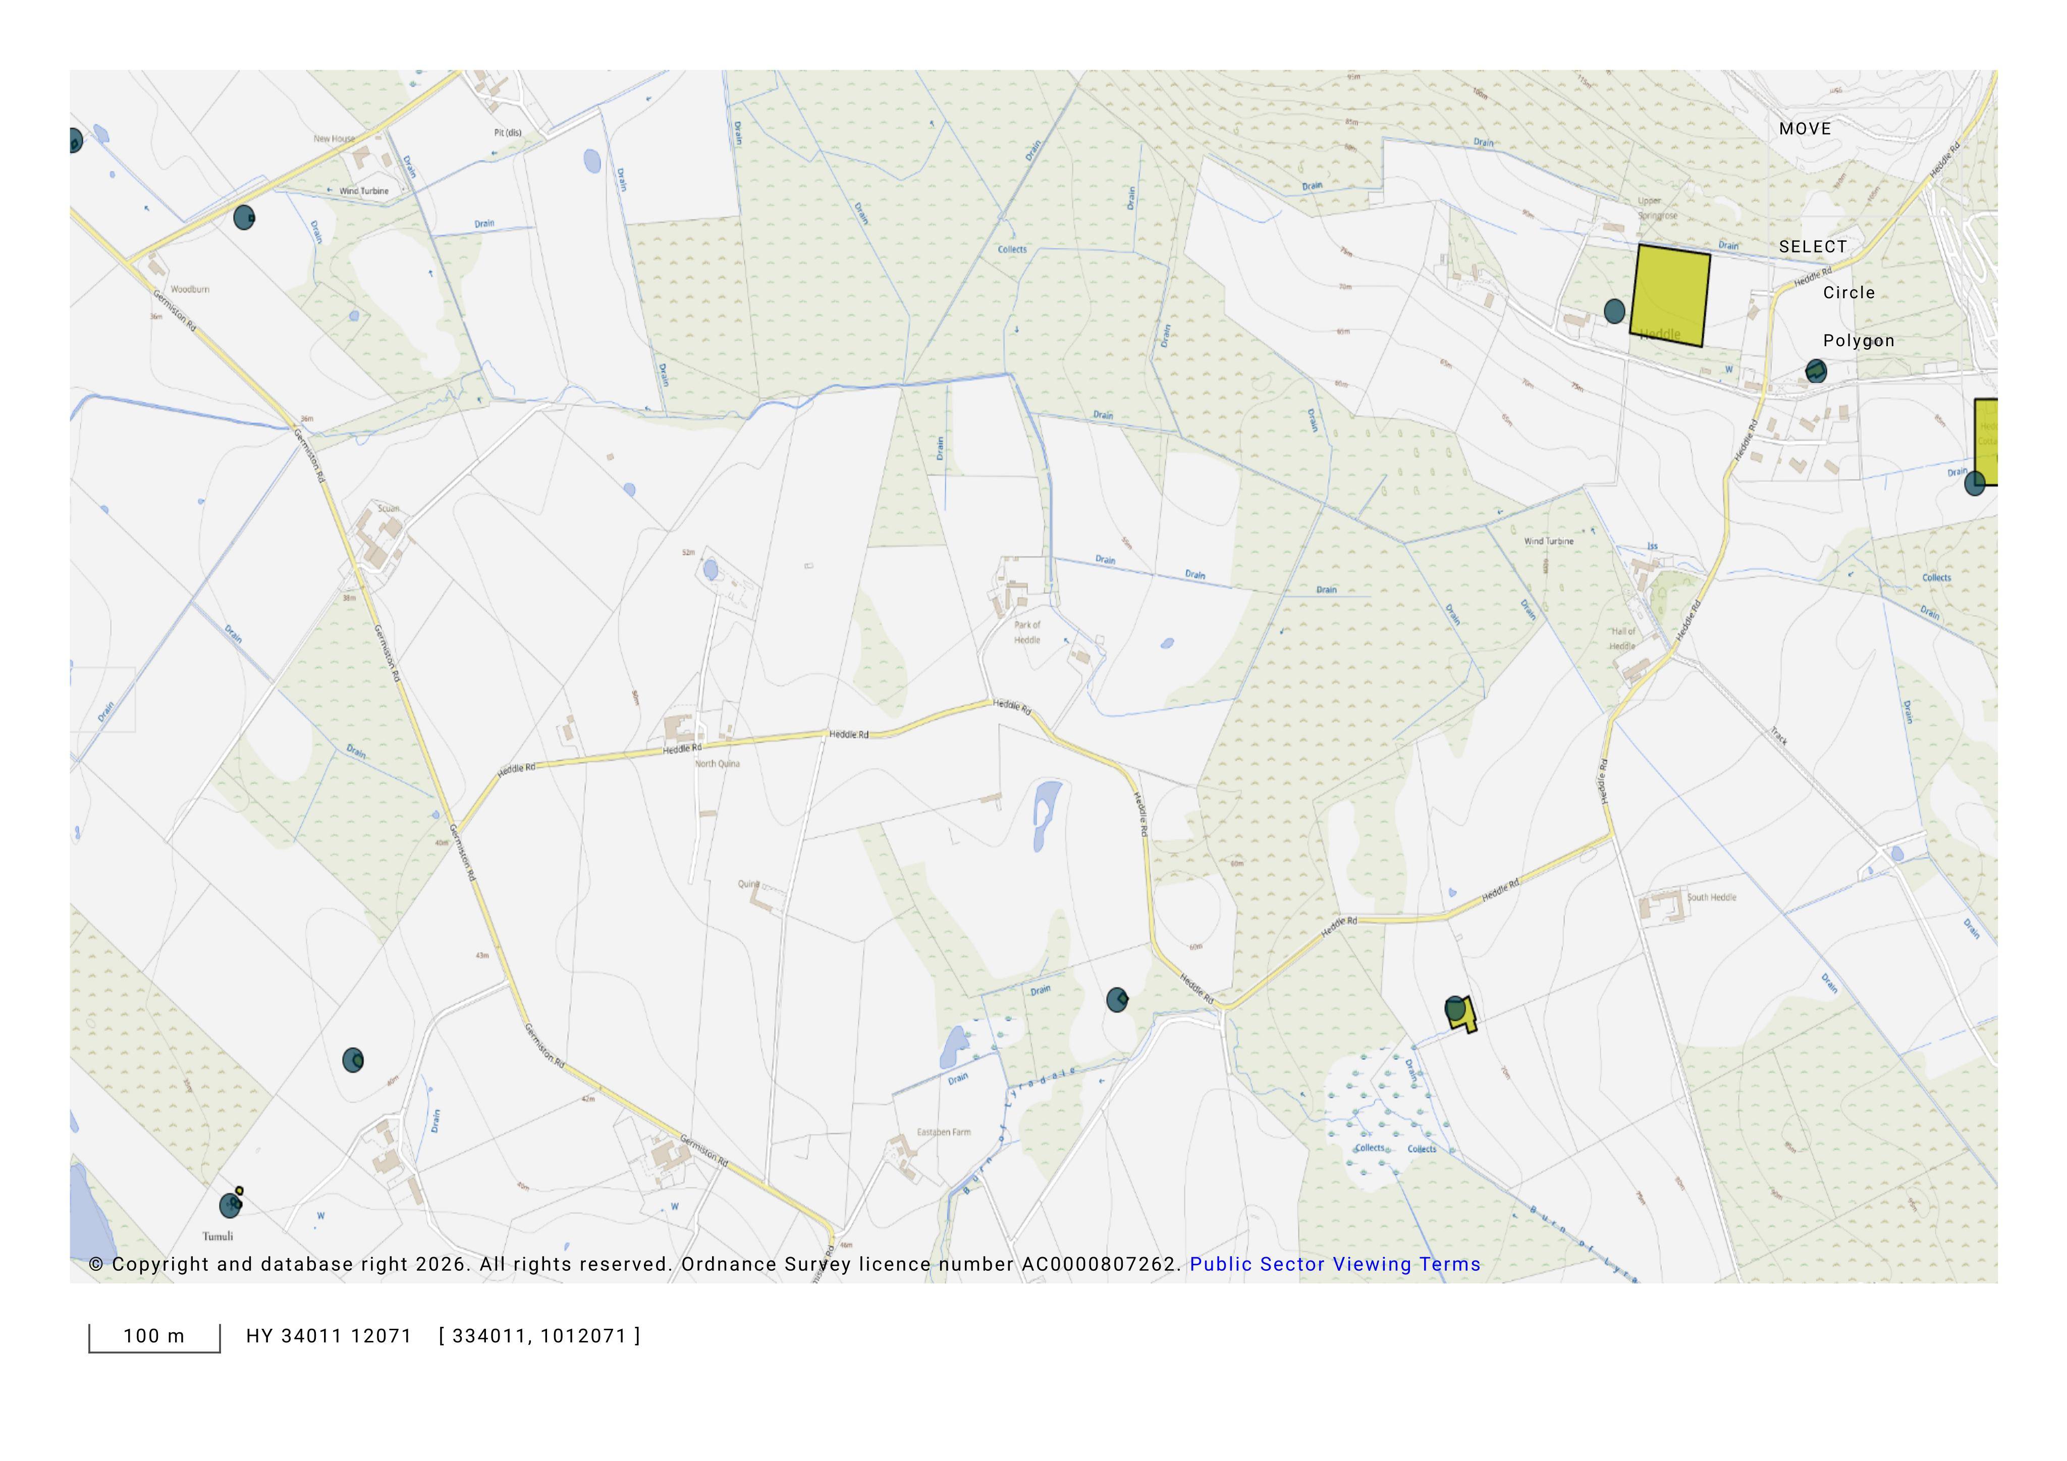This screenshot has height=1461, width=2067.
Task: Click the small yellow polygon near South Heddle
Action: 1467,1017
